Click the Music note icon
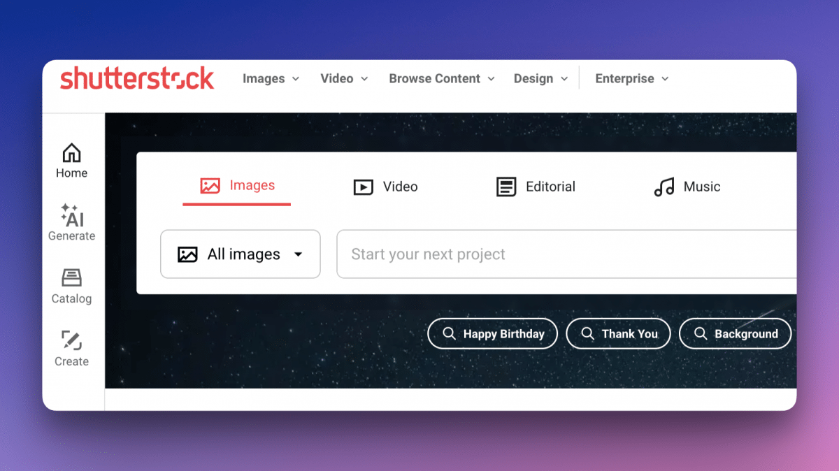This screenshot has height=471, width=839. [664, 187]
